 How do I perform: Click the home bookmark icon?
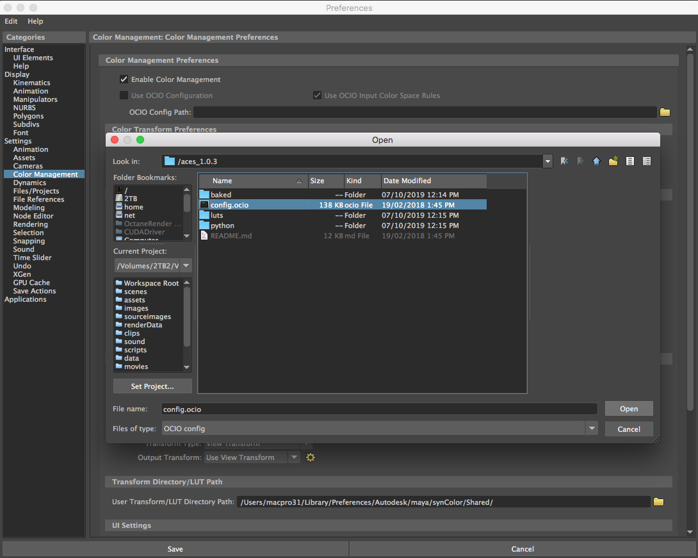(119, 207)
